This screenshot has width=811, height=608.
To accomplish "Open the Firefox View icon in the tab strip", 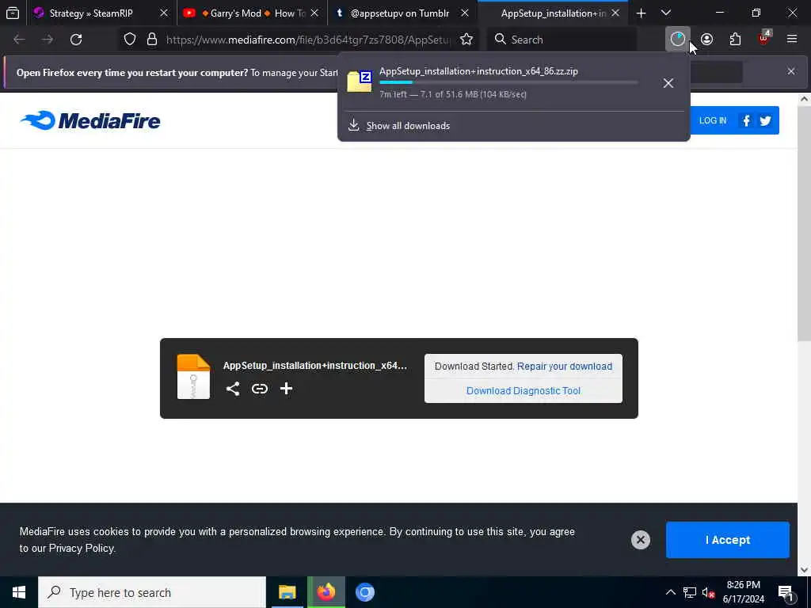I will [x=13, y=13].
